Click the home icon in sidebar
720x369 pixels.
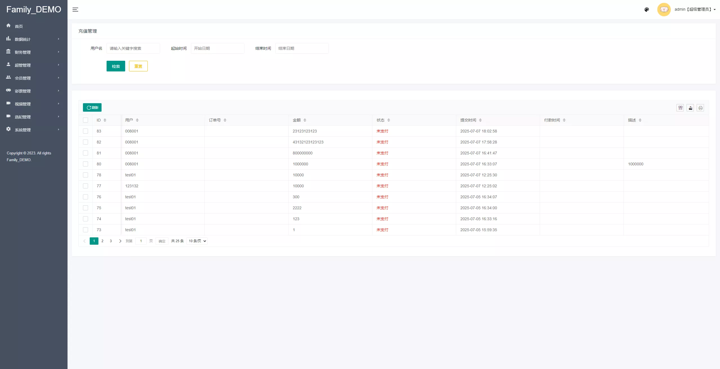(8, 26)
